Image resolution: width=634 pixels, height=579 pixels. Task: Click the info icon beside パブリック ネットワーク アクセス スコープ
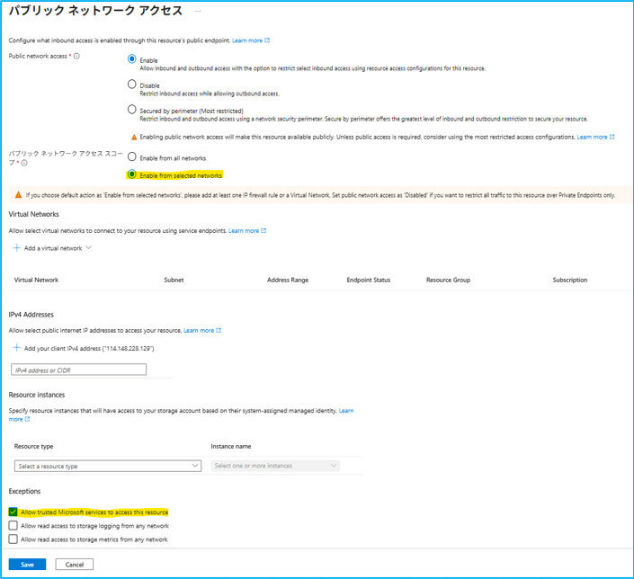click(x=24, y=163)
